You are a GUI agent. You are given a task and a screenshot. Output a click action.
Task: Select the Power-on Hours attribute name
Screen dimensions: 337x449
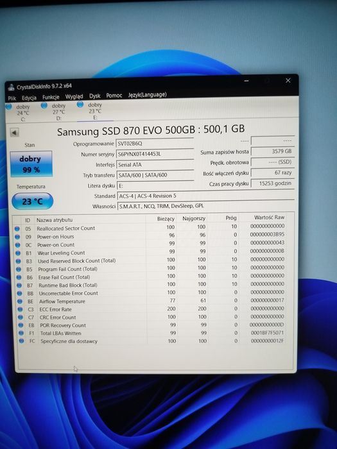pyautogui.click(x=56, y=237)
